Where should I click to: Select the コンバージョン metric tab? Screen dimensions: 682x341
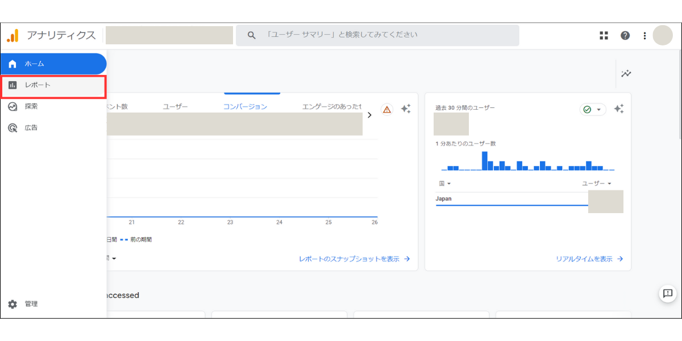[245, 106]
